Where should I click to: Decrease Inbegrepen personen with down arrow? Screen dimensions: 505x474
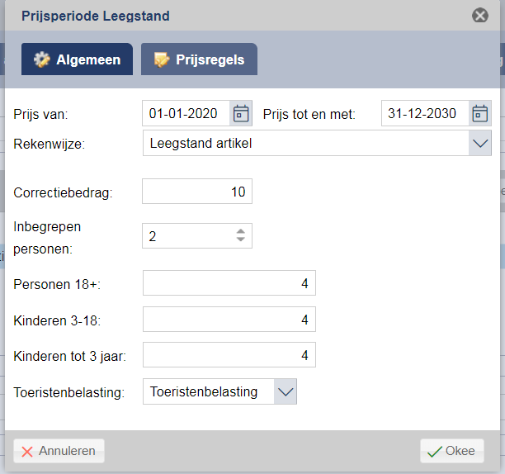(241, 239)
